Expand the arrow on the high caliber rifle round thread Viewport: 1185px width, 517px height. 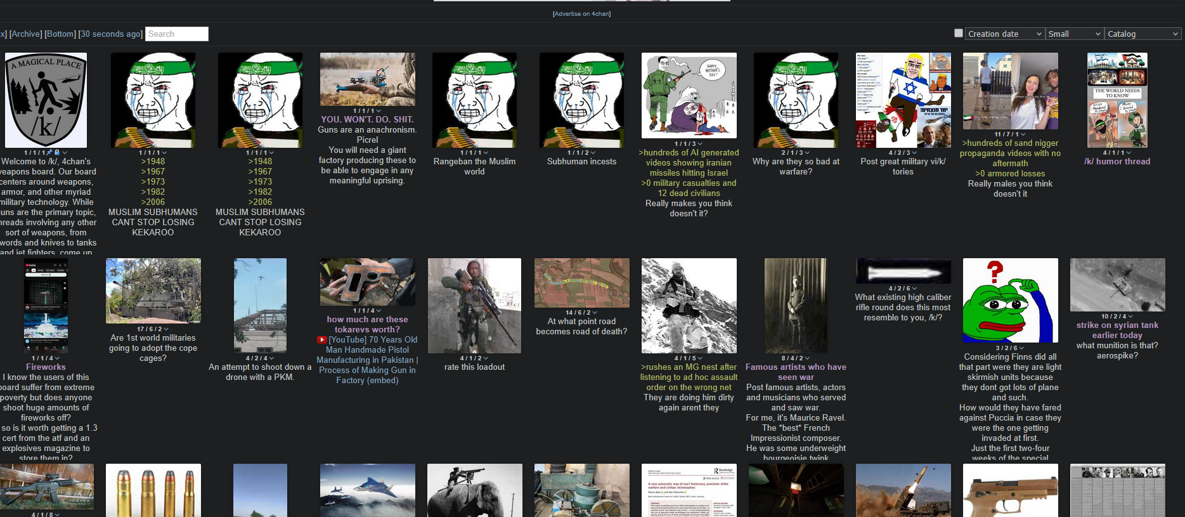click(915, 289)
